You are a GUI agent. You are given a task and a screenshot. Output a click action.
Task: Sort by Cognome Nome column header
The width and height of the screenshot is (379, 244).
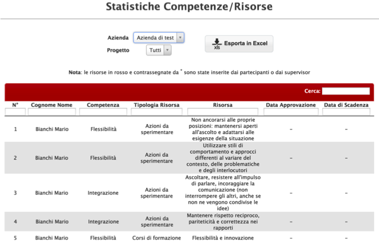[52, 105]
